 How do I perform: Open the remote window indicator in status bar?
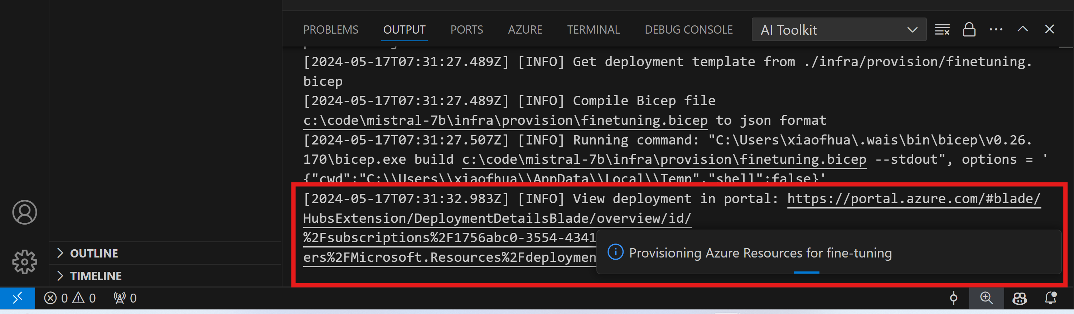coord(17,298)
